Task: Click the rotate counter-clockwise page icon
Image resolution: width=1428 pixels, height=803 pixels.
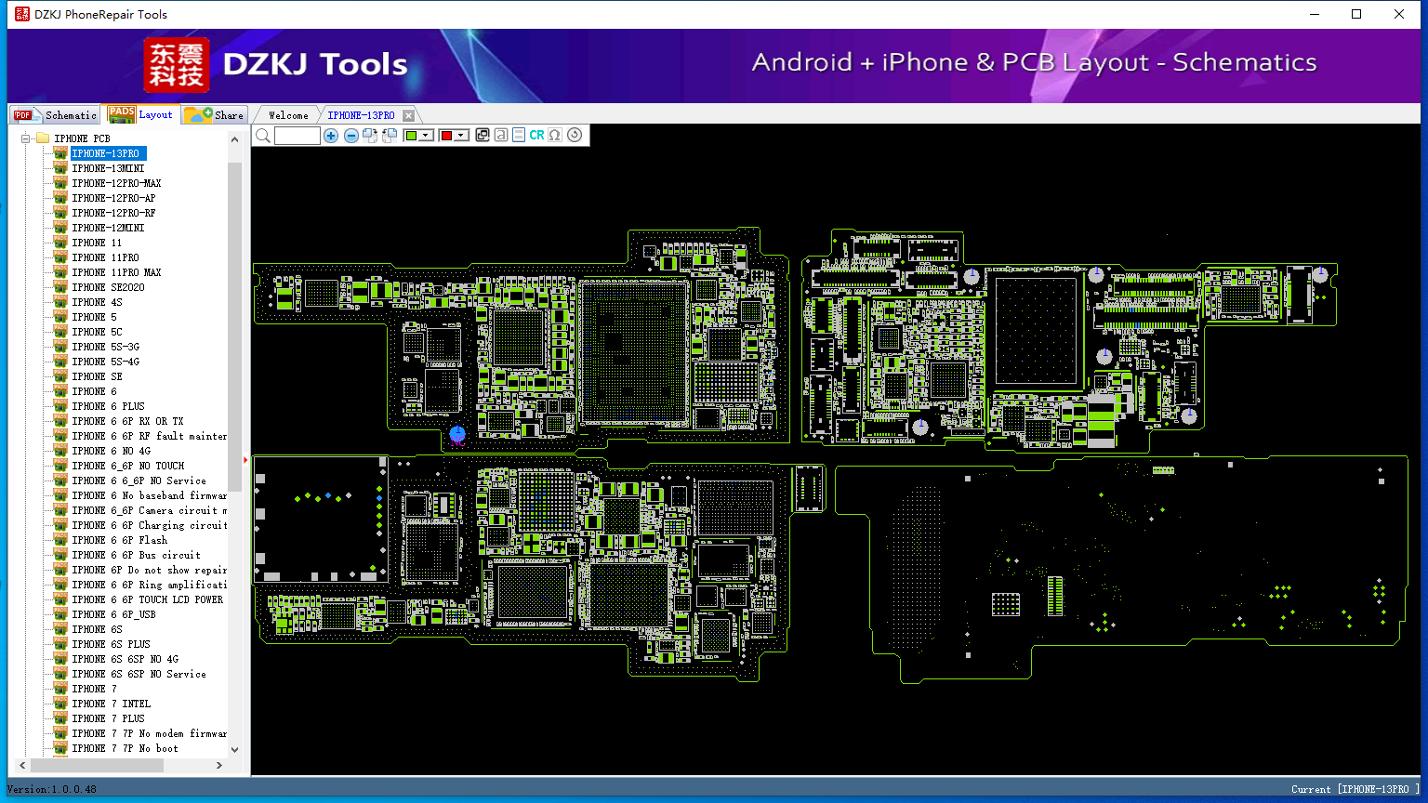Action: click(390, 136)
